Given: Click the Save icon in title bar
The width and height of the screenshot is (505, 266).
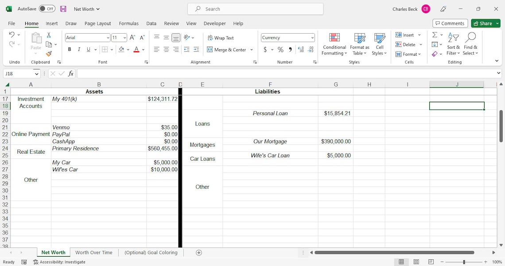Looking at the screenshot, I should tap(63, 9).
